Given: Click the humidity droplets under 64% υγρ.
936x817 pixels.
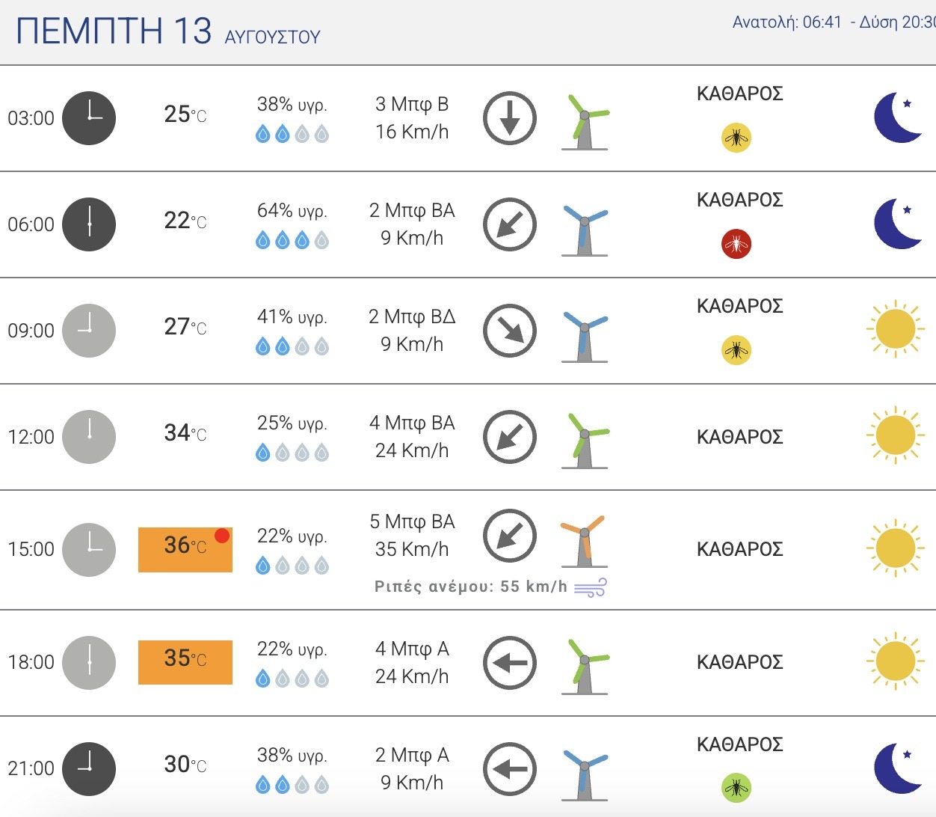Looking at the screenshot, I should point(292,240).
